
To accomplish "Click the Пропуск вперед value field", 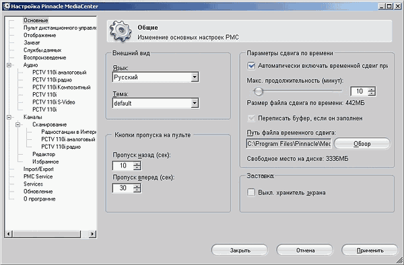I will coord(123,188).
